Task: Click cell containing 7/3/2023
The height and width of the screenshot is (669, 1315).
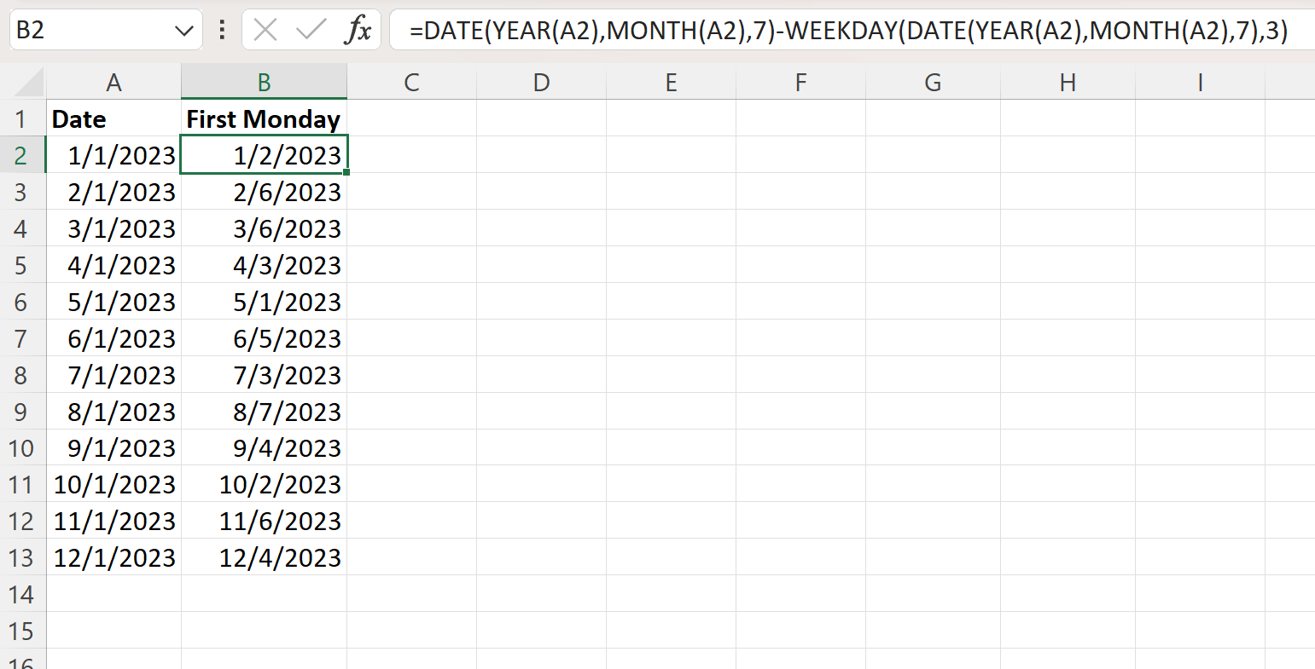Action: pyautogui.click(x=265, y=375)
